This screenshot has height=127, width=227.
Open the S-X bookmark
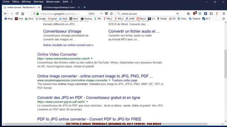151,19
